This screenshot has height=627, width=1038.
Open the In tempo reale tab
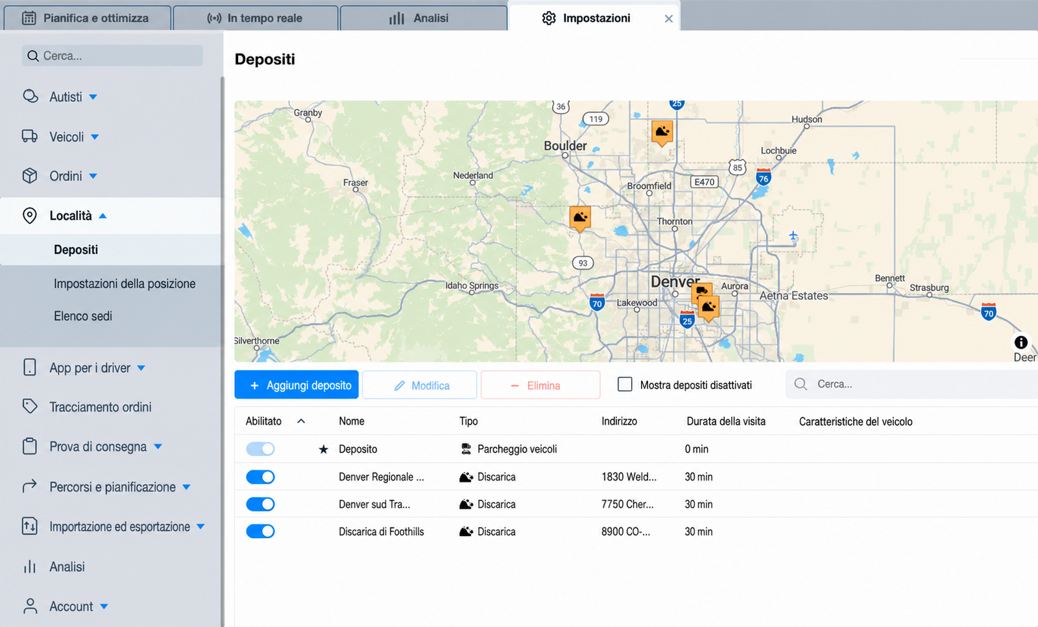tap(256, 18)
